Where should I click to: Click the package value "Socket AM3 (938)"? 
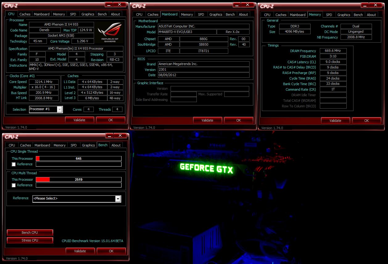[x=61, y=36]
